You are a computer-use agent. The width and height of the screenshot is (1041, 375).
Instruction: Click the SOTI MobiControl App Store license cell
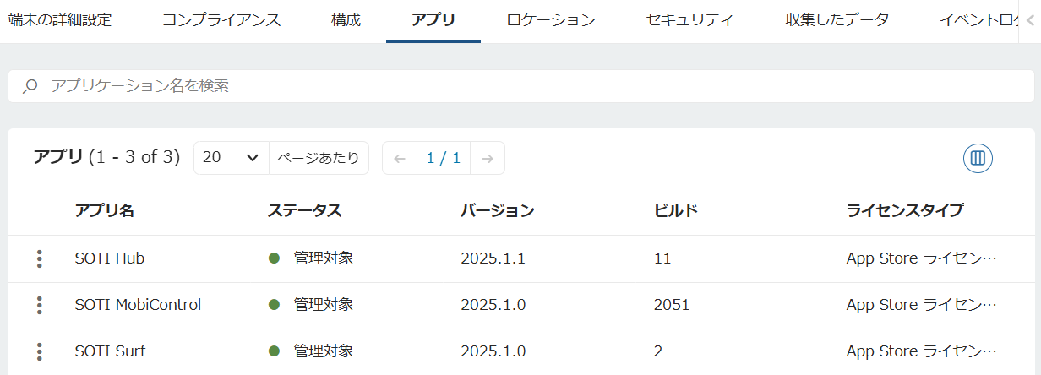922,305
